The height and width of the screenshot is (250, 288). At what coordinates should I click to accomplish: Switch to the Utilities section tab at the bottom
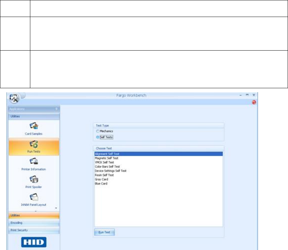pyautogui.click(x=34, y=215)
